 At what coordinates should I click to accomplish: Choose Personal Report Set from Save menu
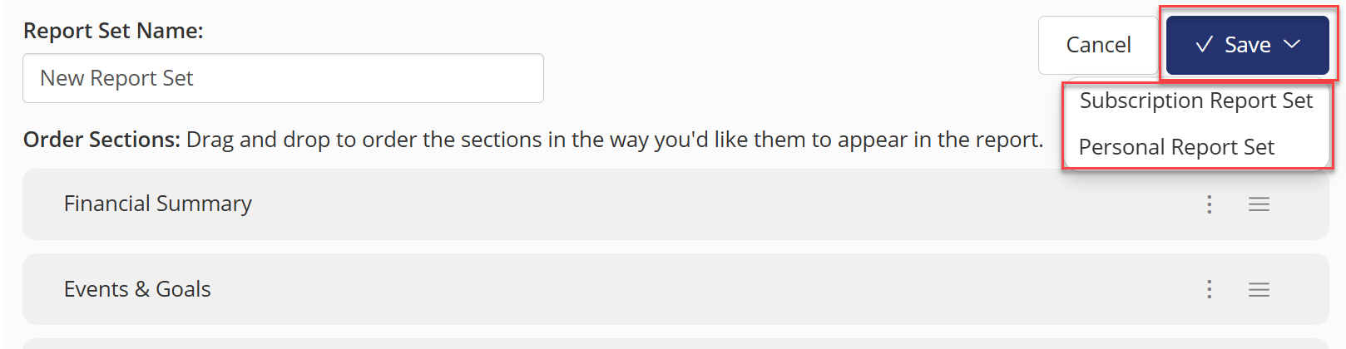(1176, 147)
